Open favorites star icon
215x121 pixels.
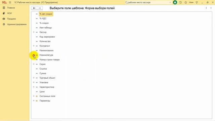186,2
